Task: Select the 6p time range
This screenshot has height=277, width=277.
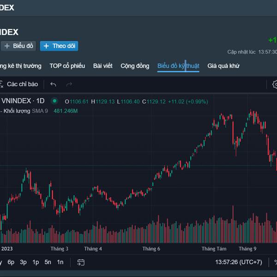Action: point(11,262)
